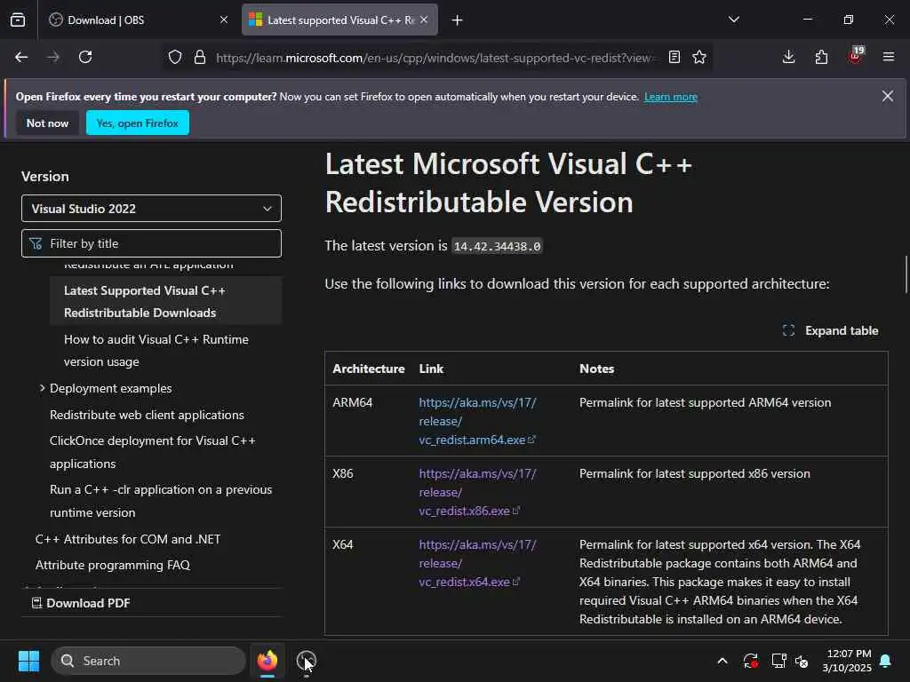Open Run a C++ -clr application page
This screenshot has width=910, height=682.
(161, 501)
